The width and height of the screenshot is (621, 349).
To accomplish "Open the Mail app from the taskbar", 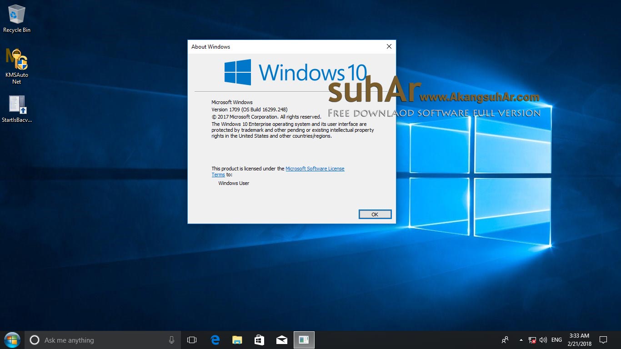I will [282, 340].
